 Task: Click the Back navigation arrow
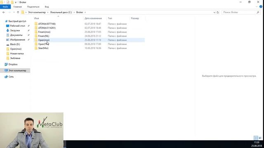coord(4,12)
